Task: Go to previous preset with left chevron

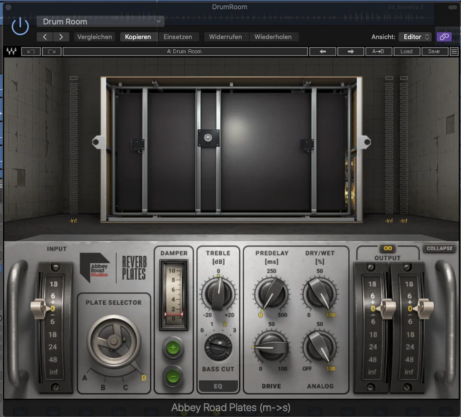Action: pyautogui.click(x=45, y=37)
